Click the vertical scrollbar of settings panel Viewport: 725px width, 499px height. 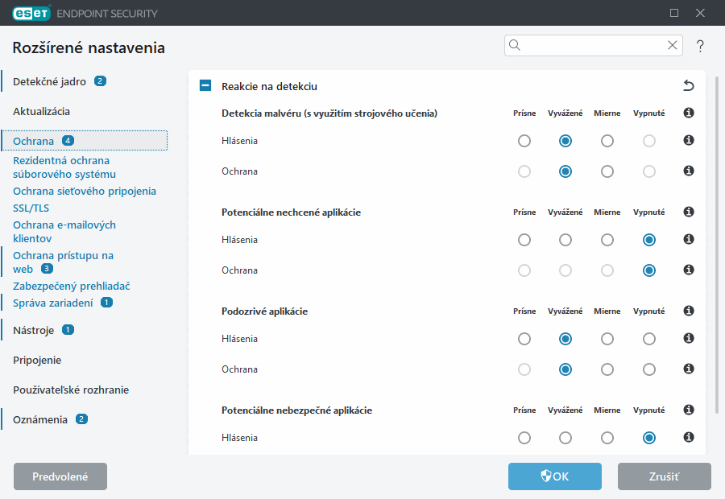coord(717,245)
